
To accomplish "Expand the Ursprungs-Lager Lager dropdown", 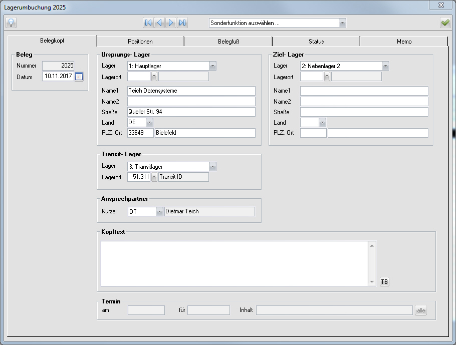I will point(212,66).
